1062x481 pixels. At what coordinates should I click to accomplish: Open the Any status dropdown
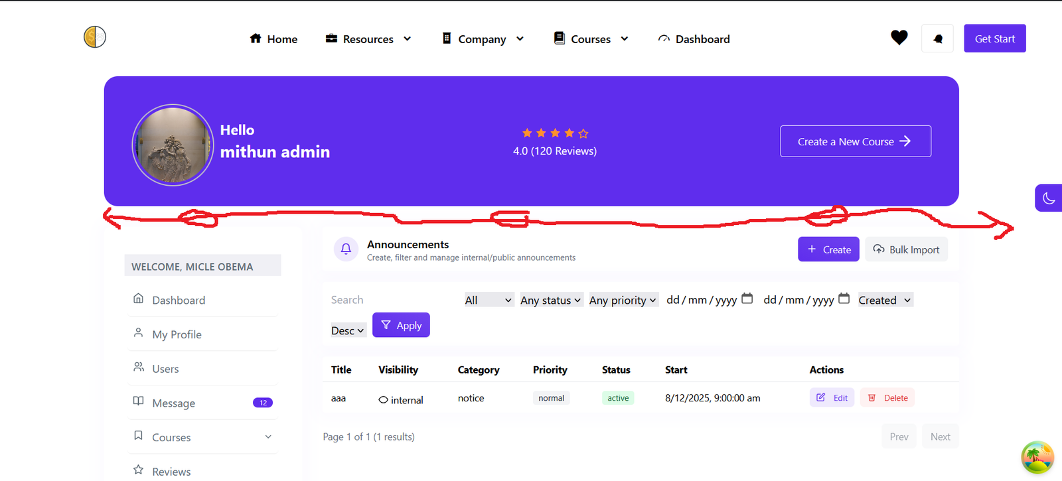pos(551,300)
